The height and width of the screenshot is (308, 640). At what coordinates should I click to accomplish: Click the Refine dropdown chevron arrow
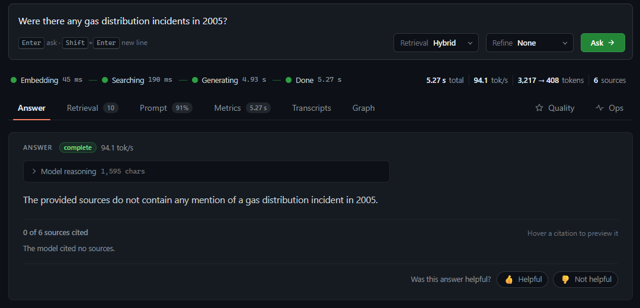(x=565, y=43)
